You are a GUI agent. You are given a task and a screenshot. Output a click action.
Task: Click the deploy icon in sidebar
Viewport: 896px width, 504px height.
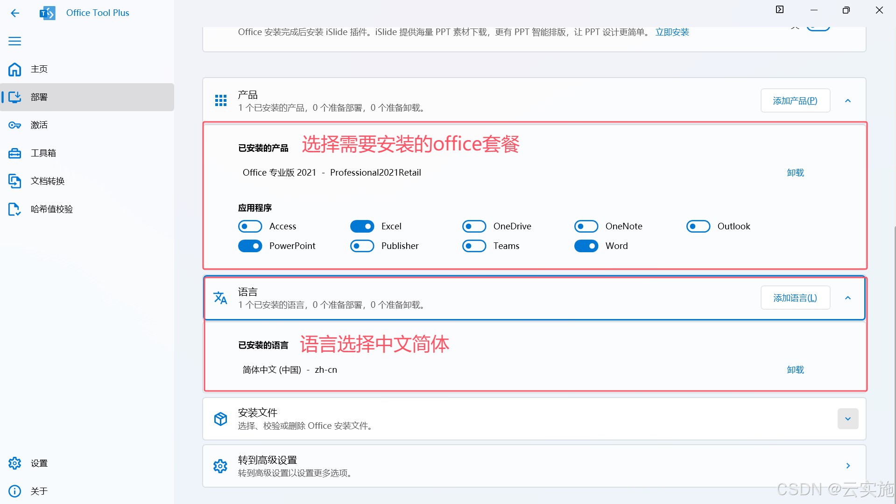click(15, 97)
